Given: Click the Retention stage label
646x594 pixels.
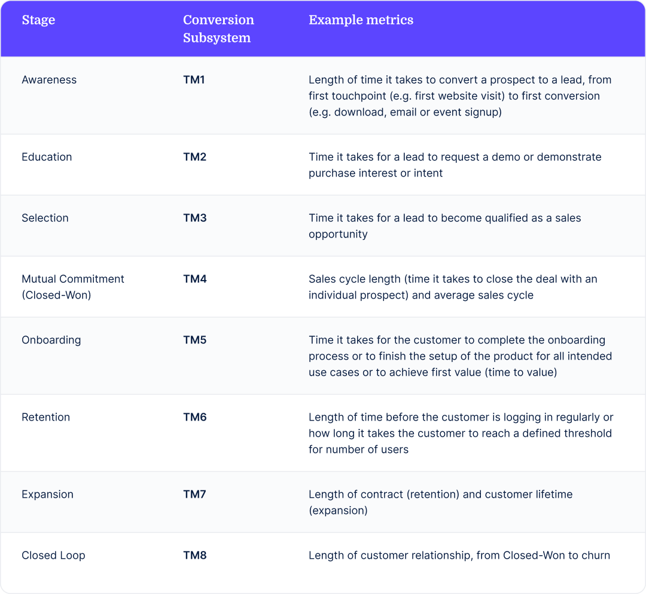Looking at the screenshot, I should pos(45,418).
